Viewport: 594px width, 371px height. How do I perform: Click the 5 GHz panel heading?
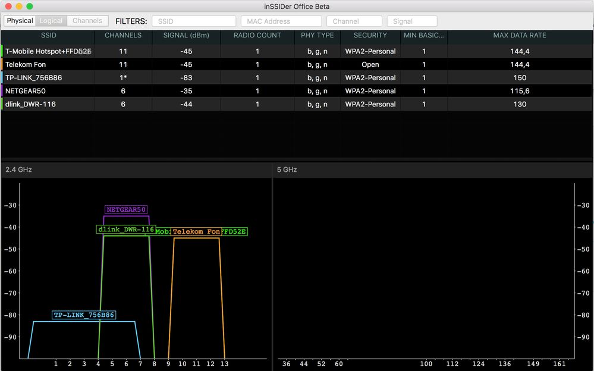point(287,169)
